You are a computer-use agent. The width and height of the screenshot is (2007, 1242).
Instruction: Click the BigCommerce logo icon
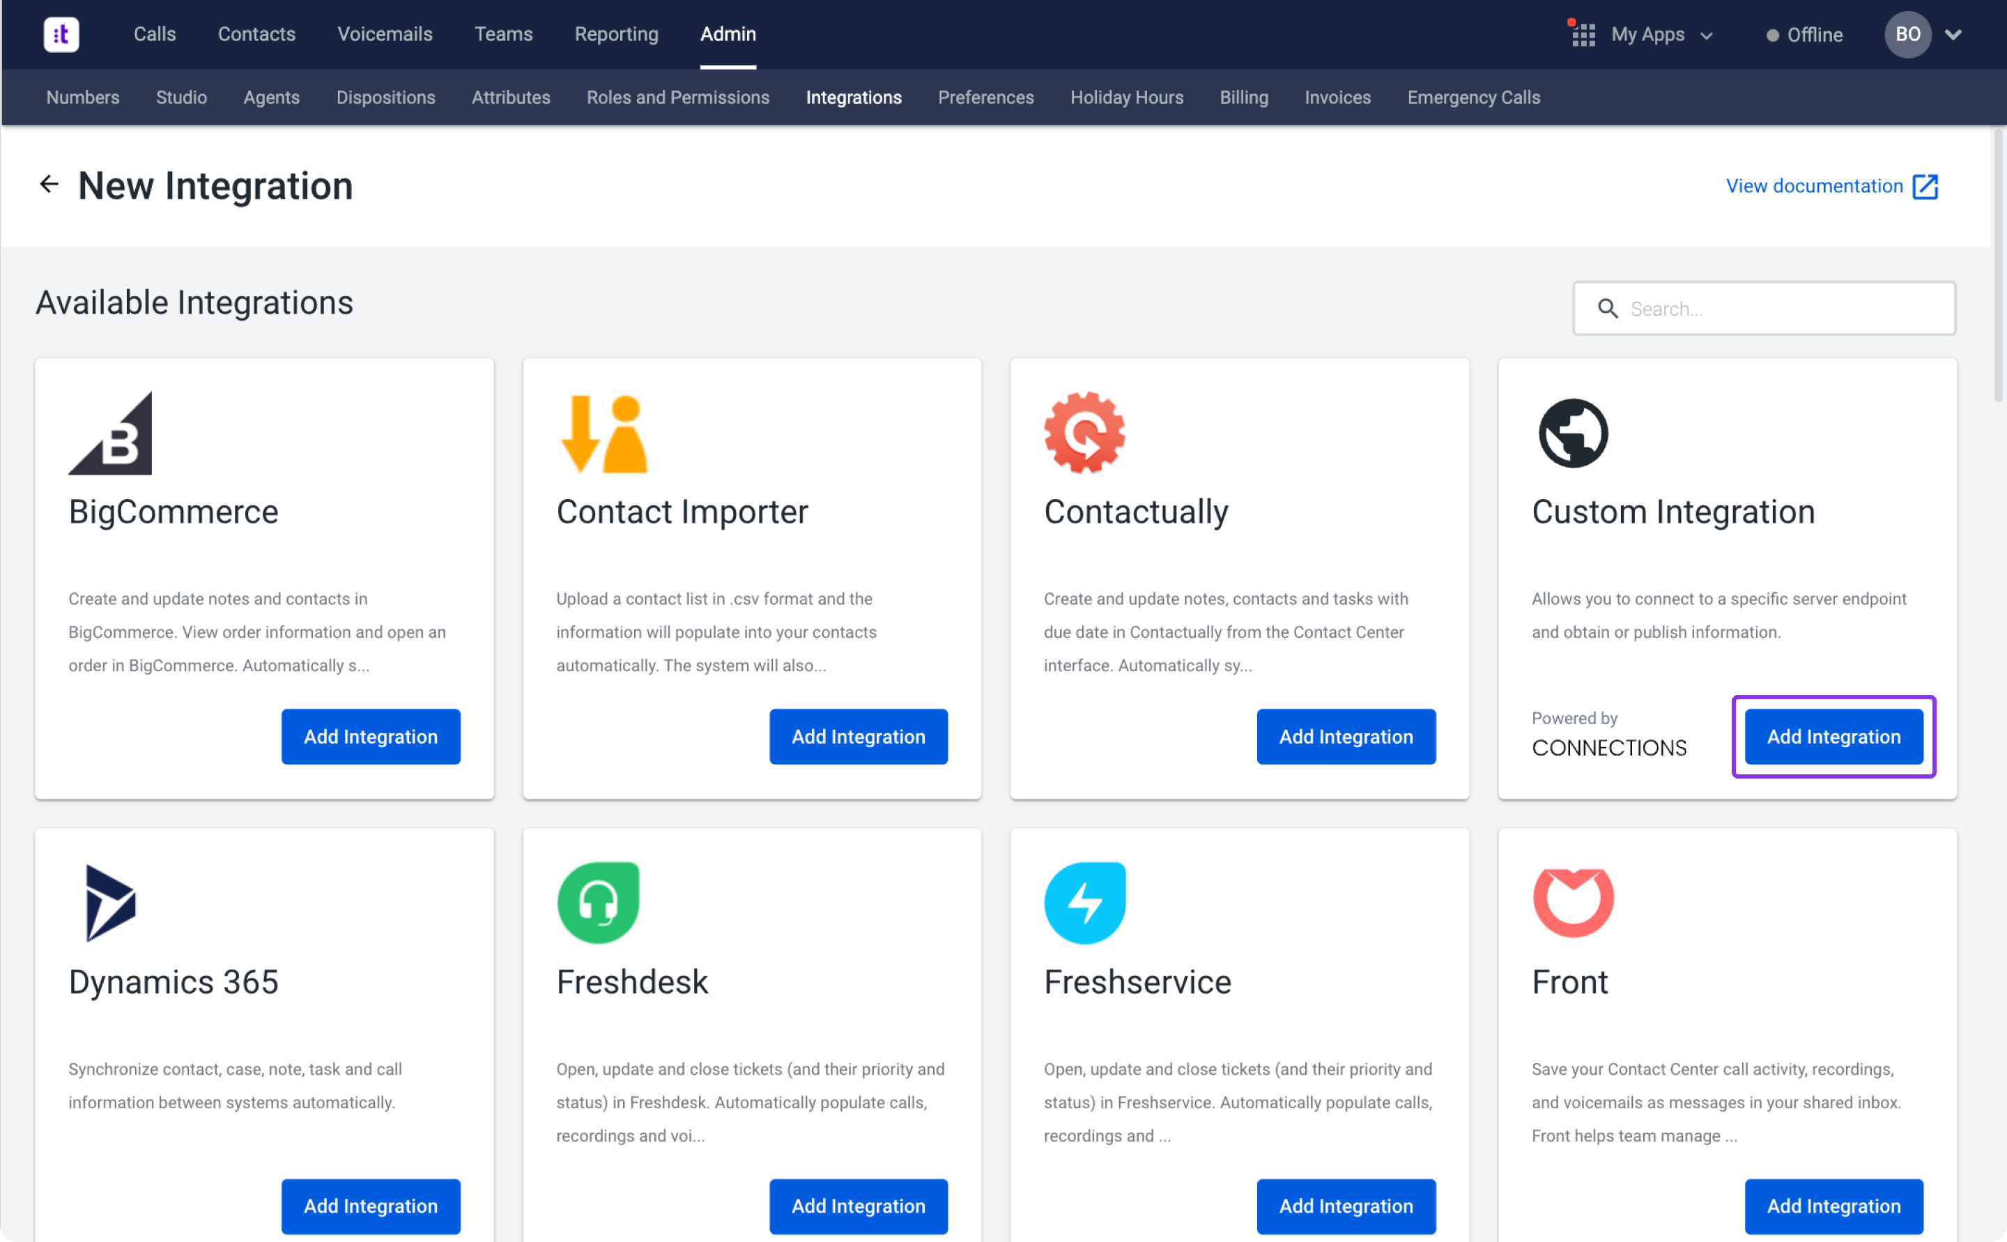coord(111,433)
